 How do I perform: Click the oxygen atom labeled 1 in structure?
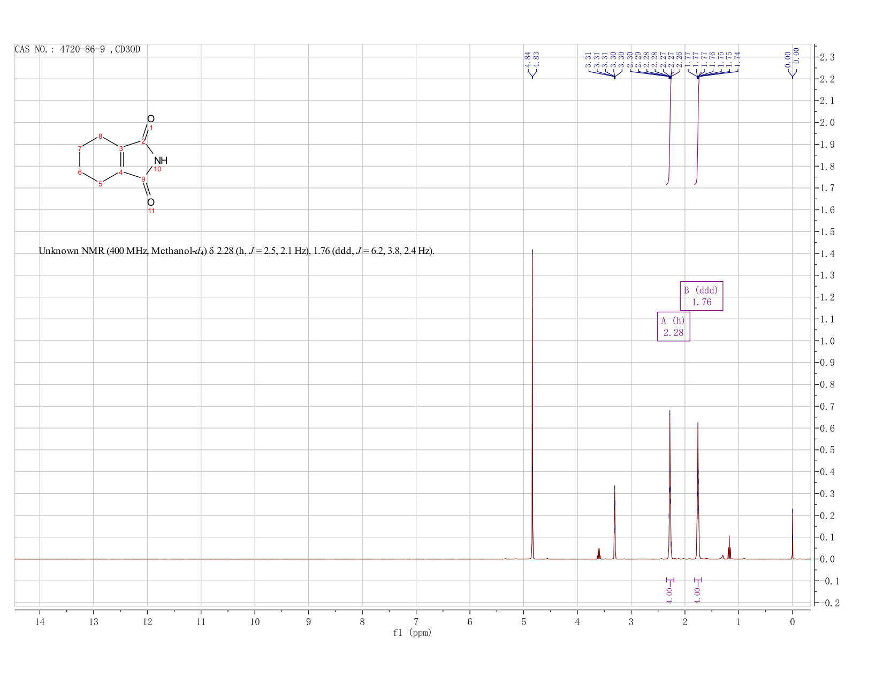[151, 119]
